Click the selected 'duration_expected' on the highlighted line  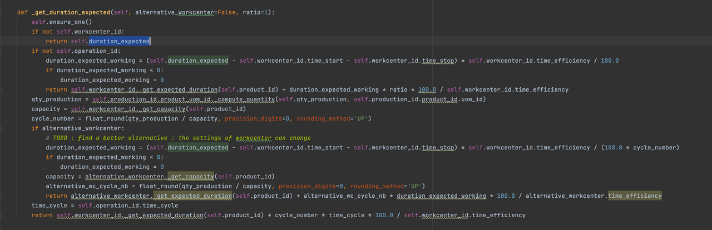[119, 41]
